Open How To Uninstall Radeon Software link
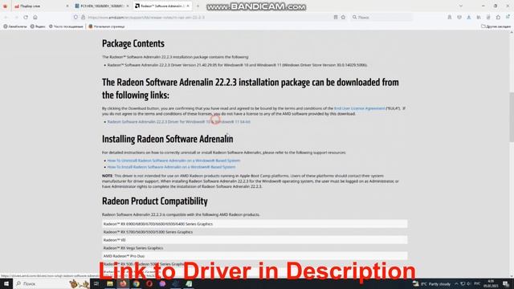The height and width of the screenshot is (289, 514). pos(173,161)
